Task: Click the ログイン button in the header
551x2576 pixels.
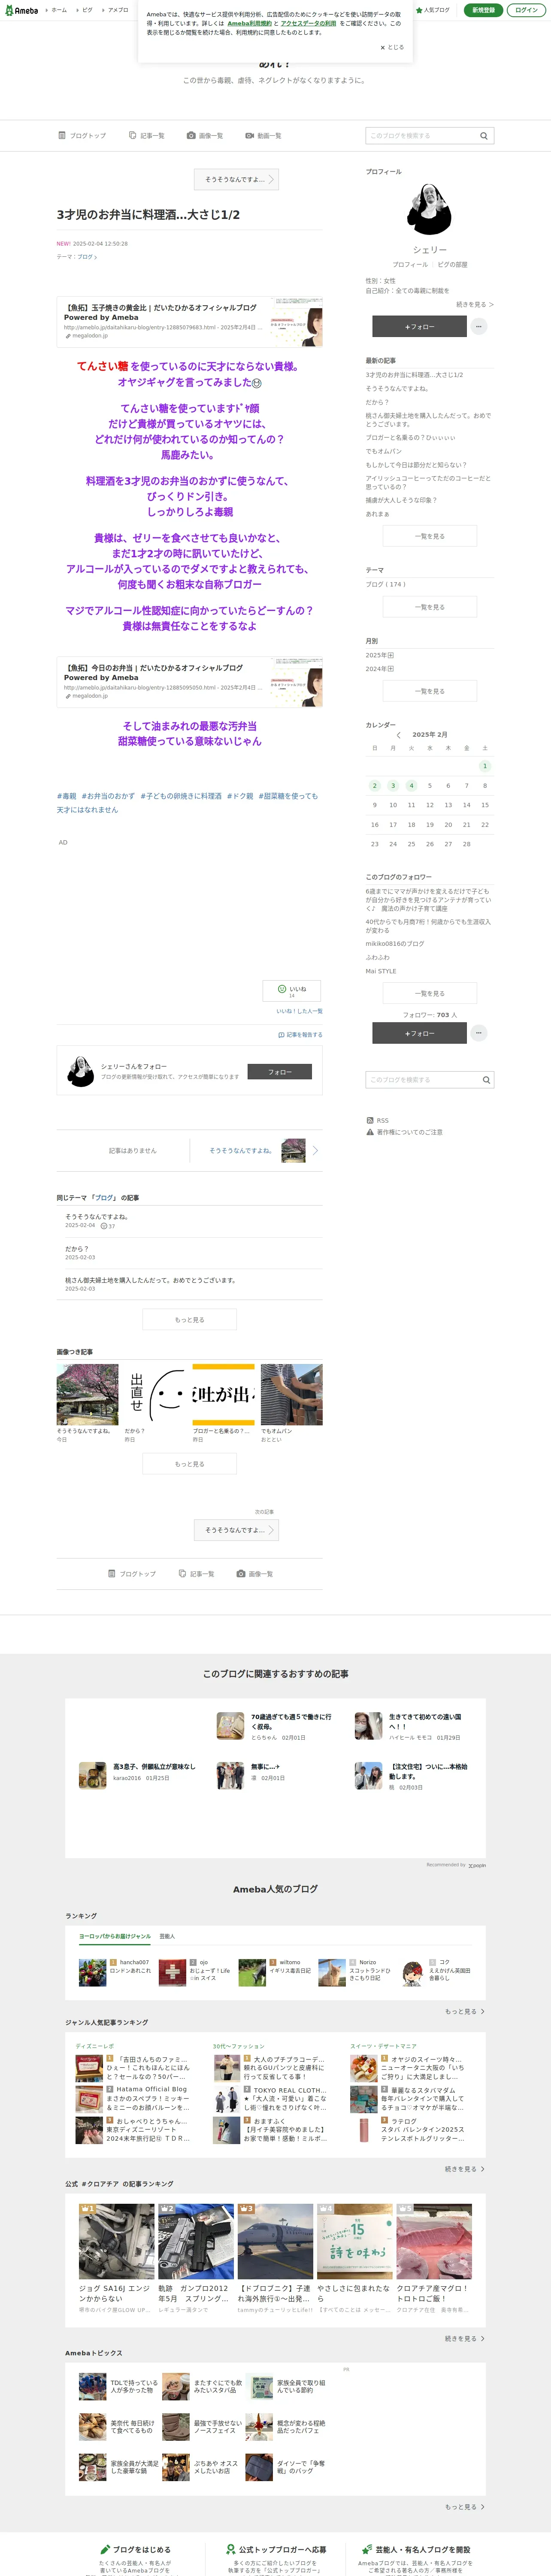Action: click(526, 10)
